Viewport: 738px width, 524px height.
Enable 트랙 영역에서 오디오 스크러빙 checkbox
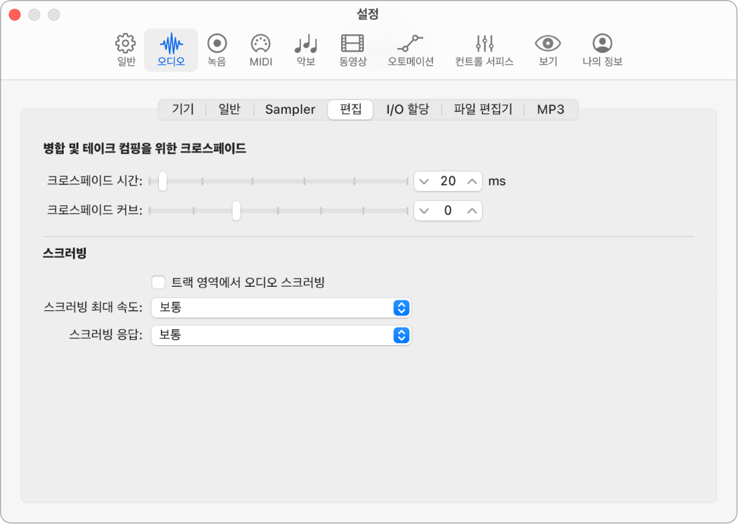click(159, 282)
